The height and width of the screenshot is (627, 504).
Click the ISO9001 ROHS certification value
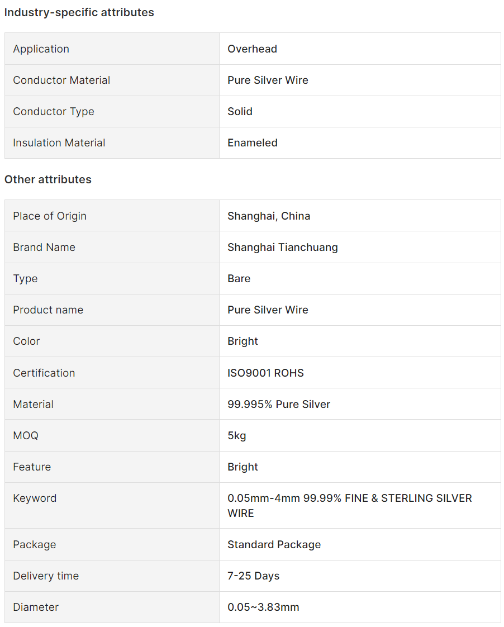point(266,373)
